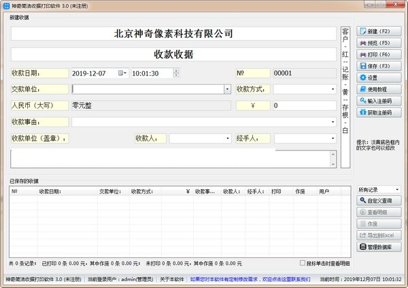Image resolution: width=408 pixels, height=288 pixels.
Task: Click the 收款日期 yellow label field
Action: coord(40,74)
